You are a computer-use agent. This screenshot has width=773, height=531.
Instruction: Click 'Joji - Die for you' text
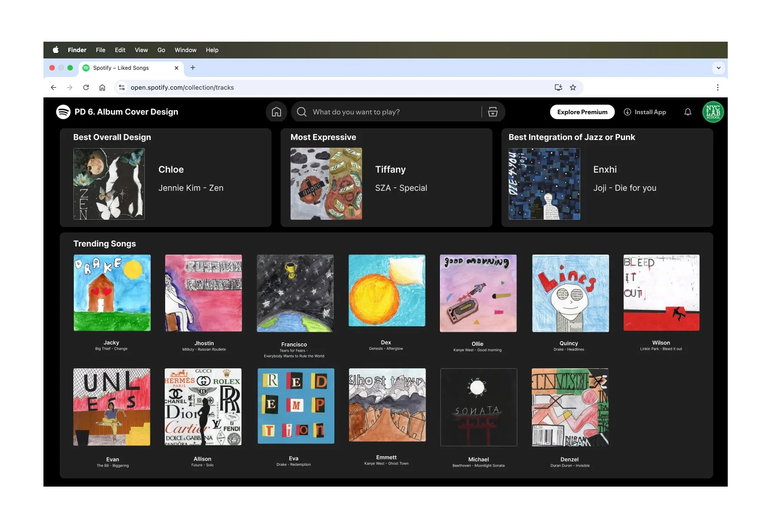(625, 188)
